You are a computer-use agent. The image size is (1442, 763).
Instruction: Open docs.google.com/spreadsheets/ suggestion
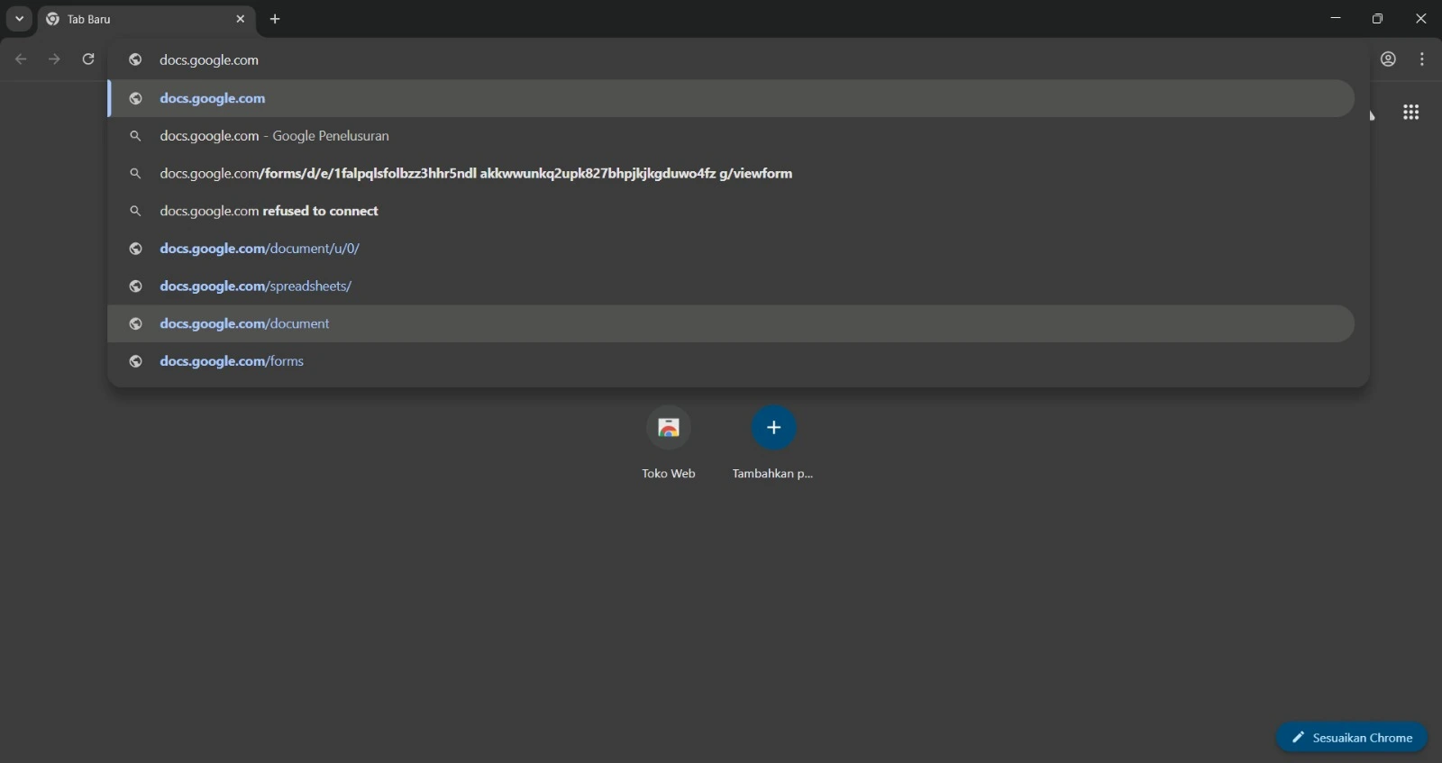(x=255, y=286)
